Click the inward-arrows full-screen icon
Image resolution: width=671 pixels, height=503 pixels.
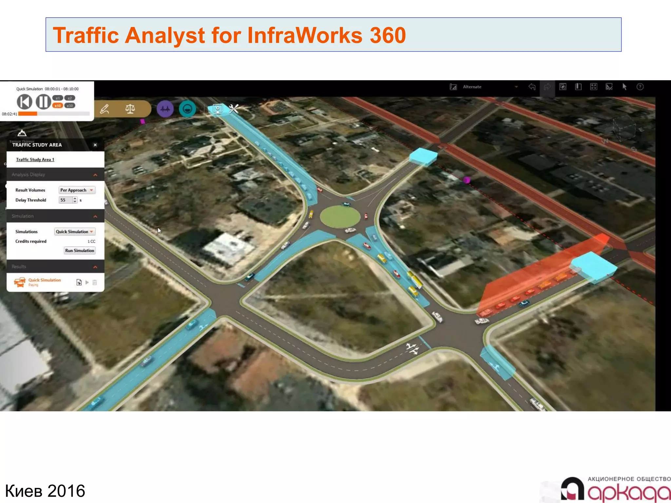point(594,87)
